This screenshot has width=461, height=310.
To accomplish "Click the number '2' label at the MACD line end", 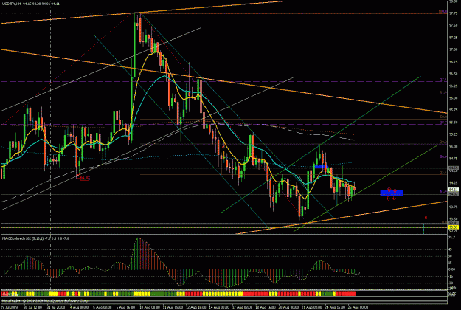I will pos(359,274).
